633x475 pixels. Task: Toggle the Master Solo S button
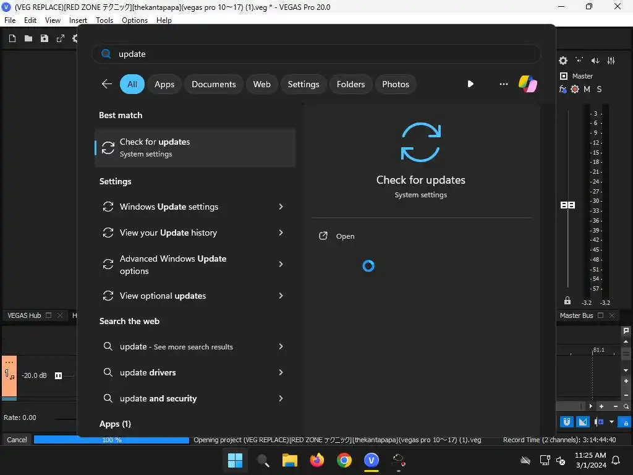click(x=599, y=89)
